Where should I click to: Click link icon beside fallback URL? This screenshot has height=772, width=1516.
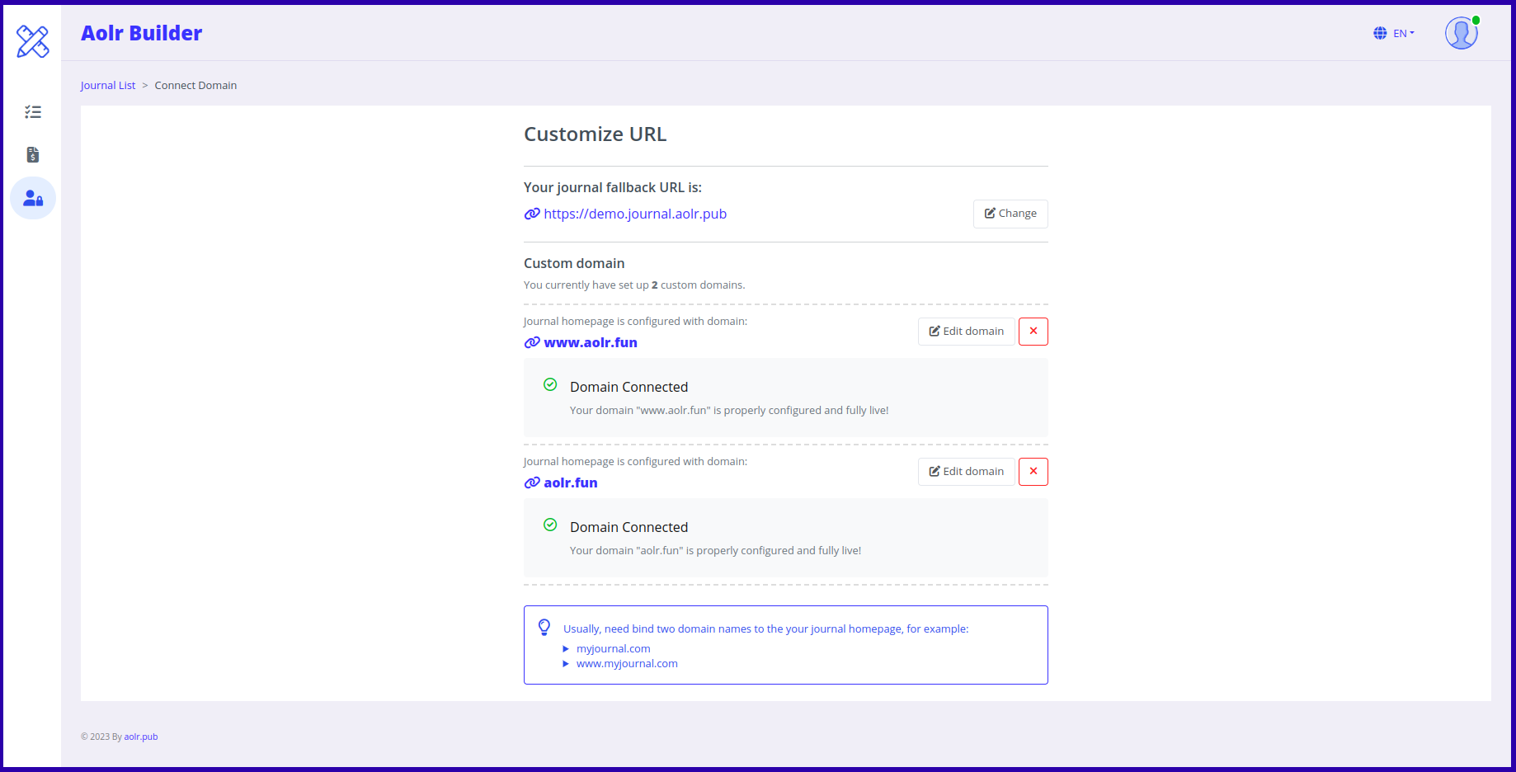(x=532, y=214)
